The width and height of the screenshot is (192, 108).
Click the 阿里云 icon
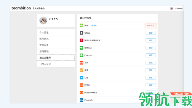(x=81, y=85)
